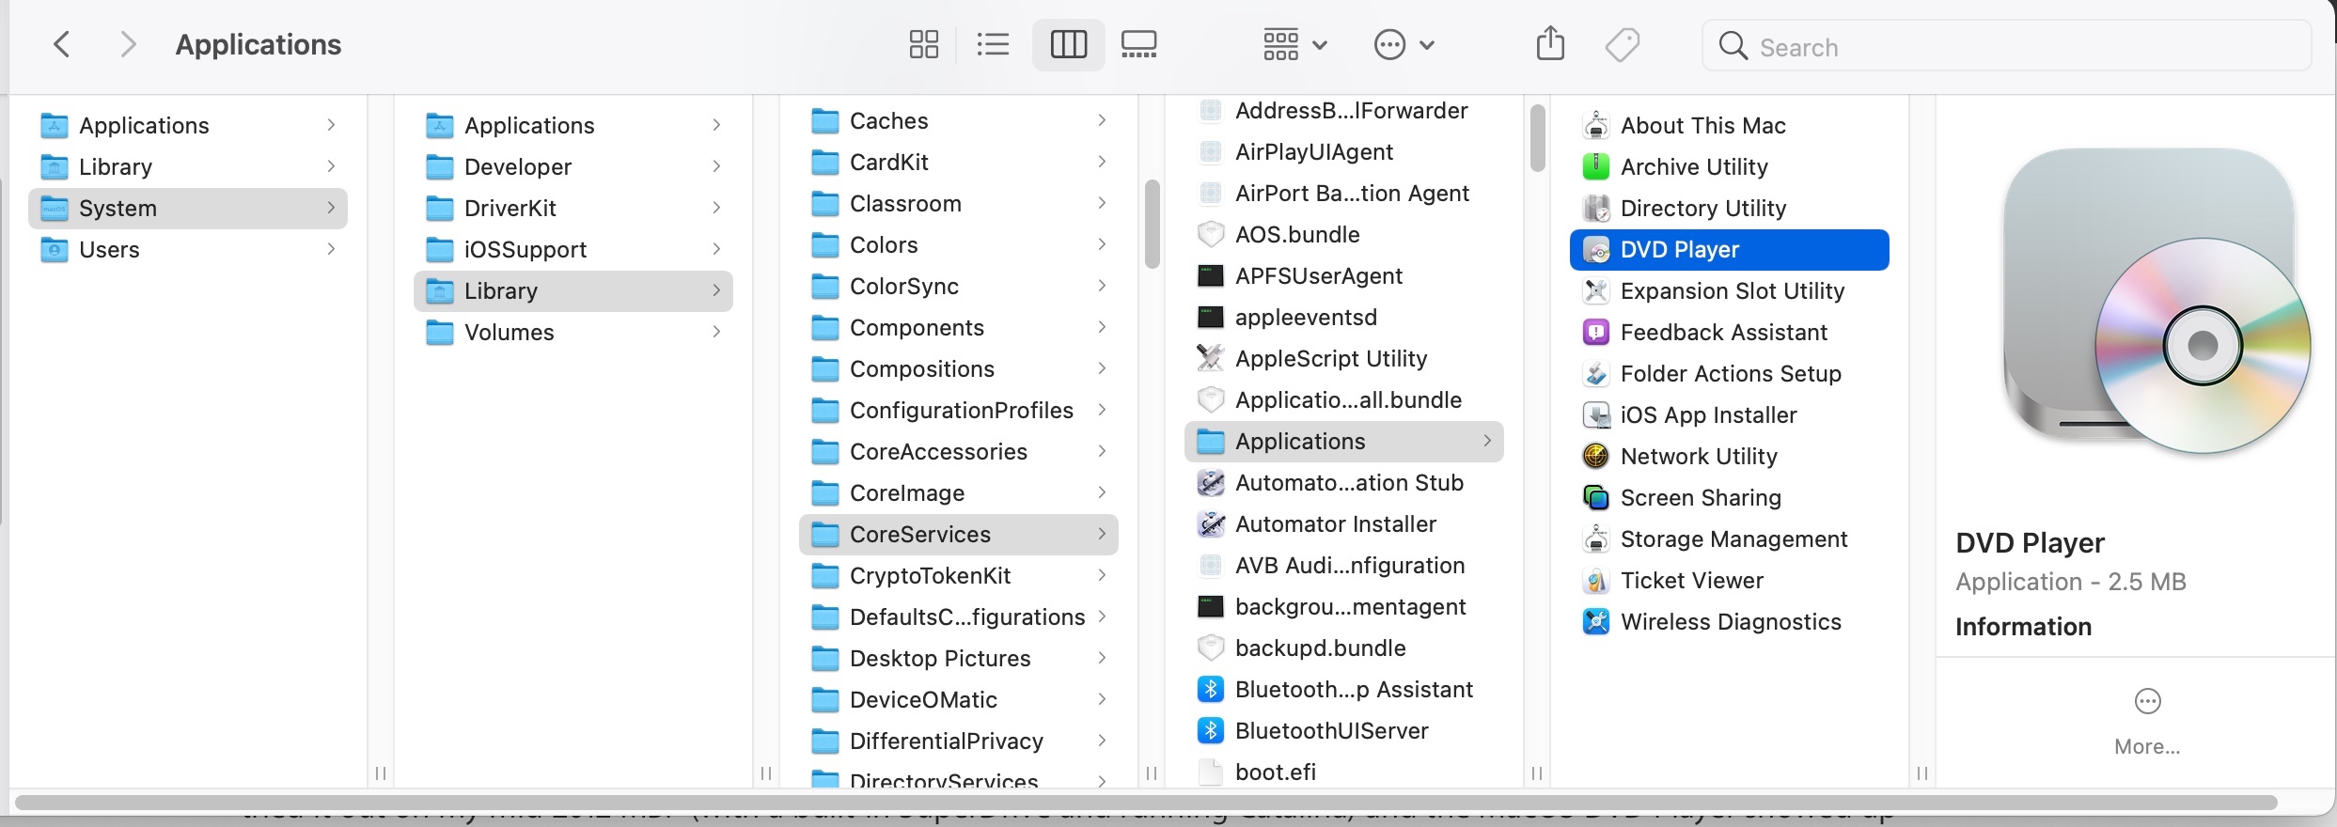Screen dimensions: 2337x827
Task: Select Directory Utility app icon
Action: [x=1595, y=209]
